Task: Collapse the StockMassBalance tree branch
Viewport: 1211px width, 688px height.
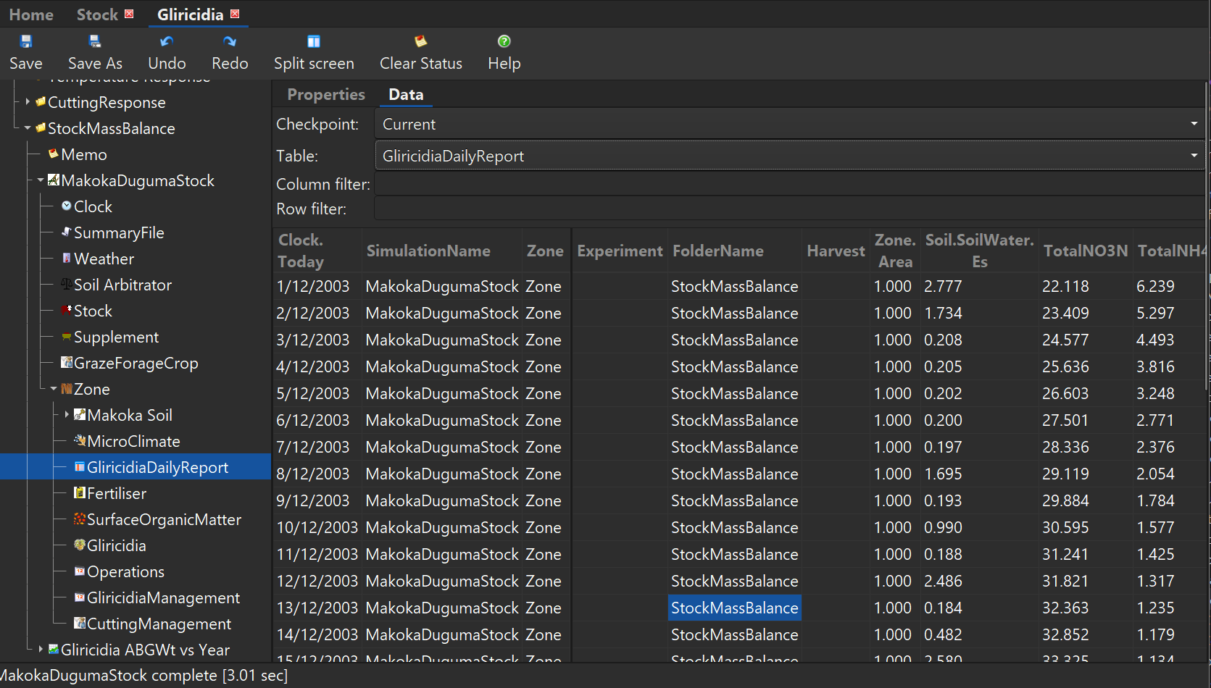Action: (x=28, y=128)
